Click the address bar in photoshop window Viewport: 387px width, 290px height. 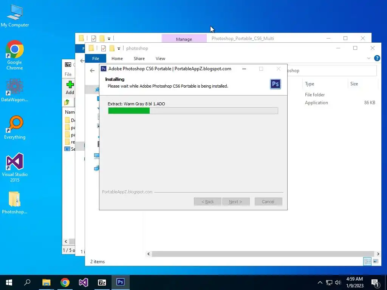332,71
